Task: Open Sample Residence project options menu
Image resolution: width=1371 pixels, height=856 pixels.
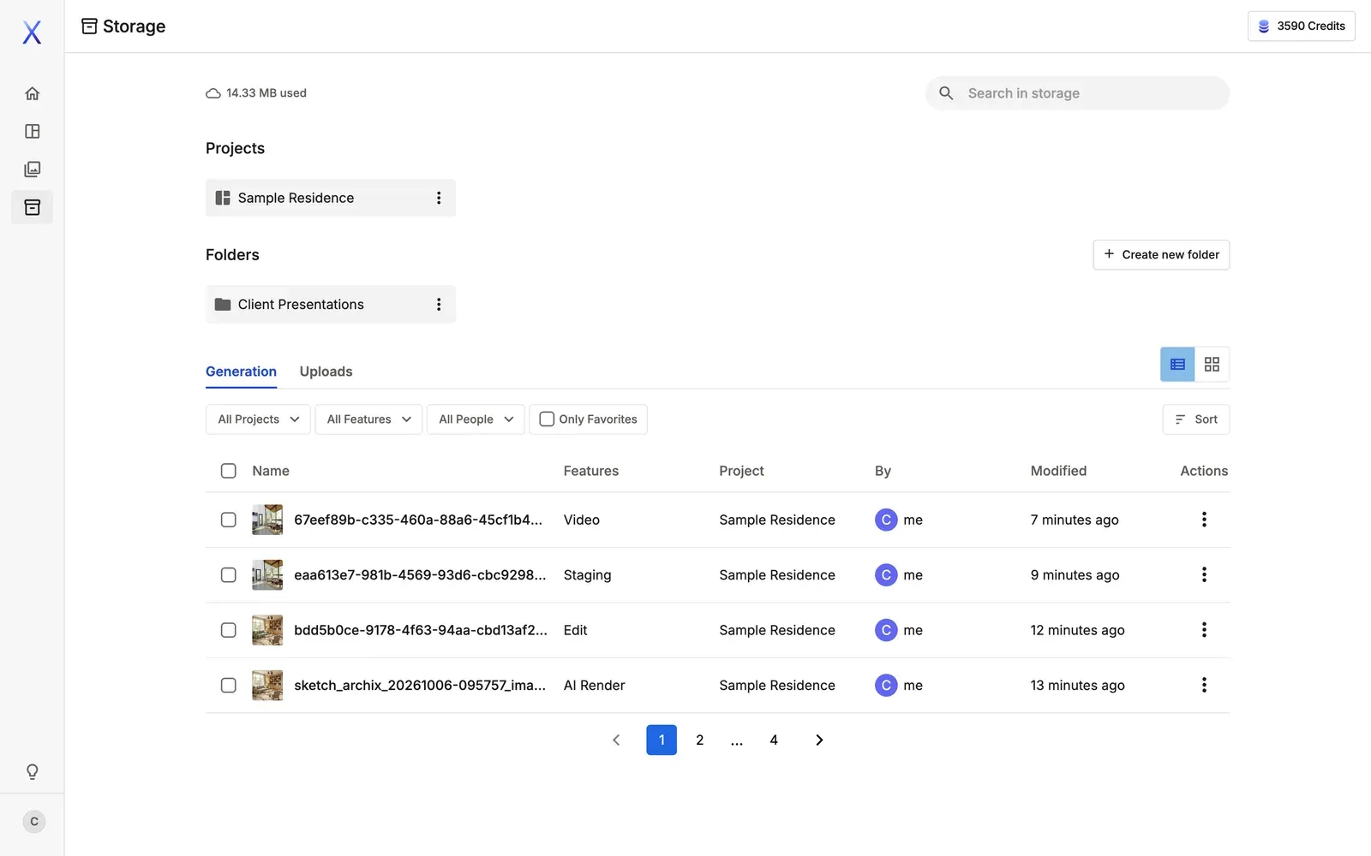Action: (439, 198)
